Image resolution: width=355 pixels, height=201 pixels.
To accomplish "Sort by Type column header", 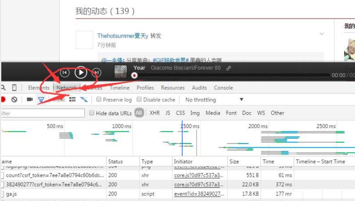I will (156, 161).
